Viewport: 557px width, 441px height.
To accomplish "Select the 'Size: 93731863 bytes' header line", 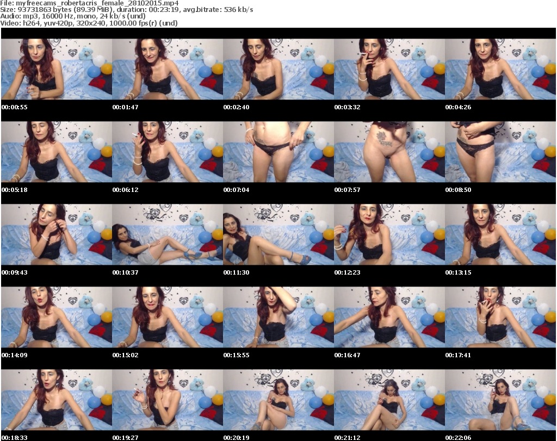I will pyautogui.click(x=126, y=10).
